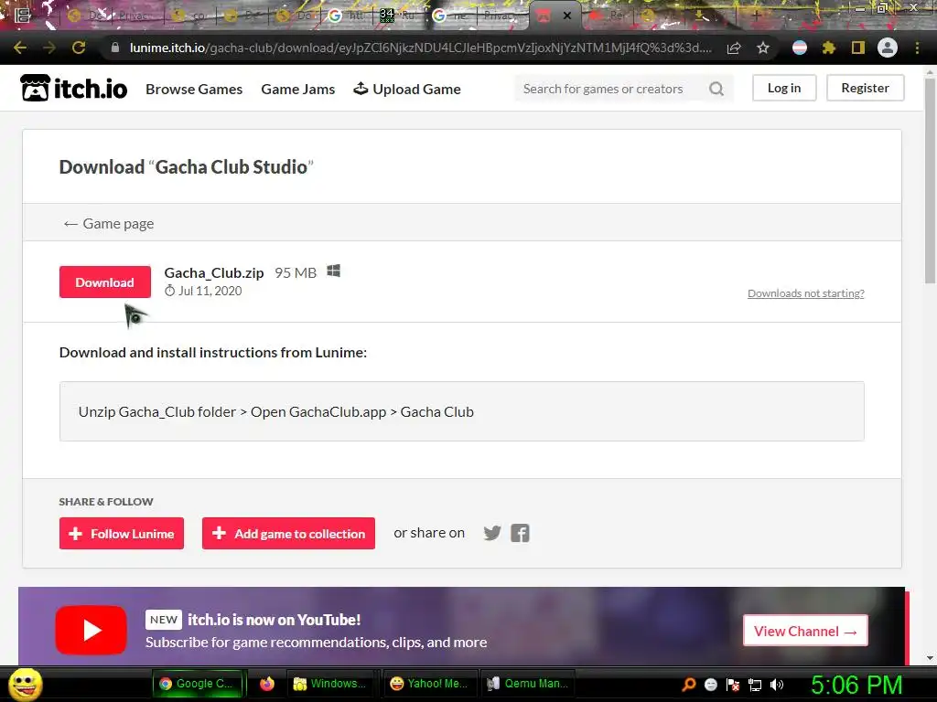Click the page vertical scrollbar thumb

(x=930, y=179)
